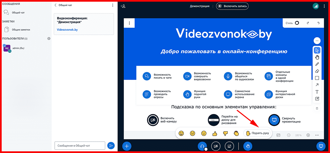Toggle the user list panel icon
Viewport: 330px width, 153px height.
click(123, 6)
